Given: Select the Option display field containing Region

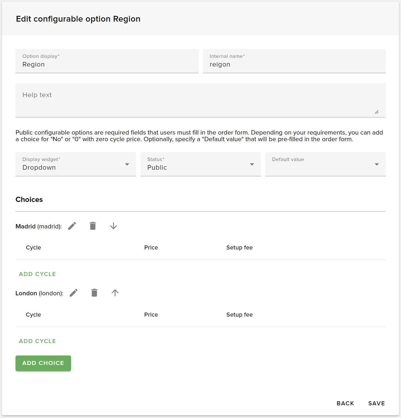Looking at the screenshot, I should (107, 64).
